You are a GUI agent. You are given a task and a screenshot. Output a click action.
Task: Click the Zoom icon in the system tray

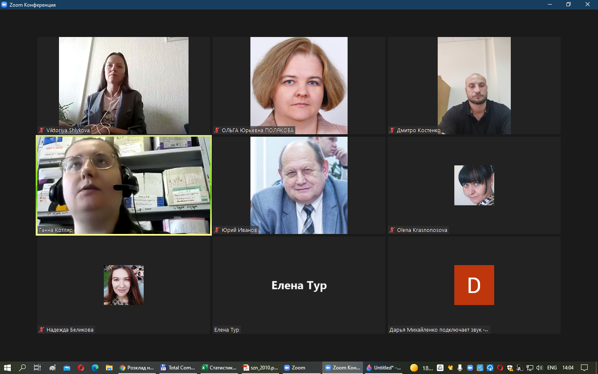coord(470,367)
